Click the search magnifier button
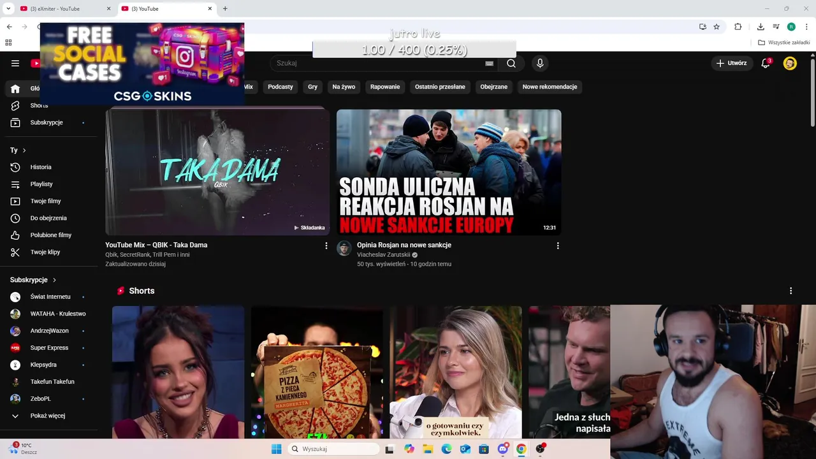 (x=511, y=63)
